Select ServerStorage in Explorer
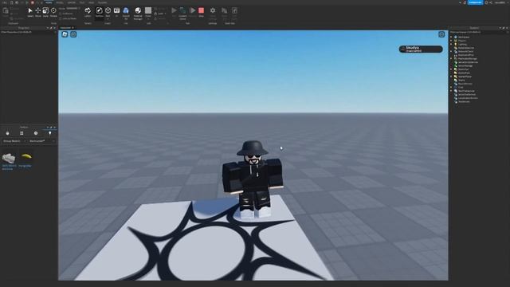The image size is (510, 287). point(465,65)
